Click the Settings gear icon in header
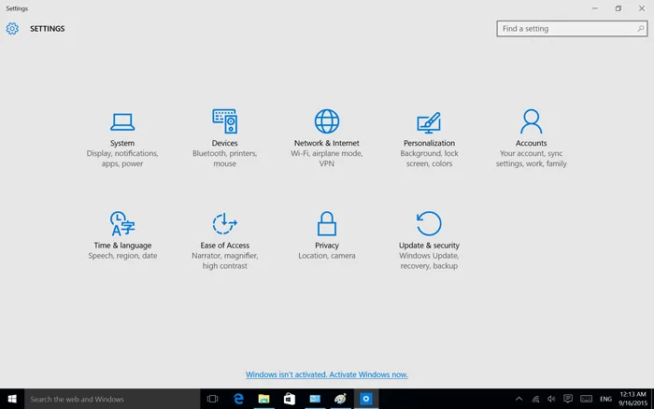 pos(12,28)
